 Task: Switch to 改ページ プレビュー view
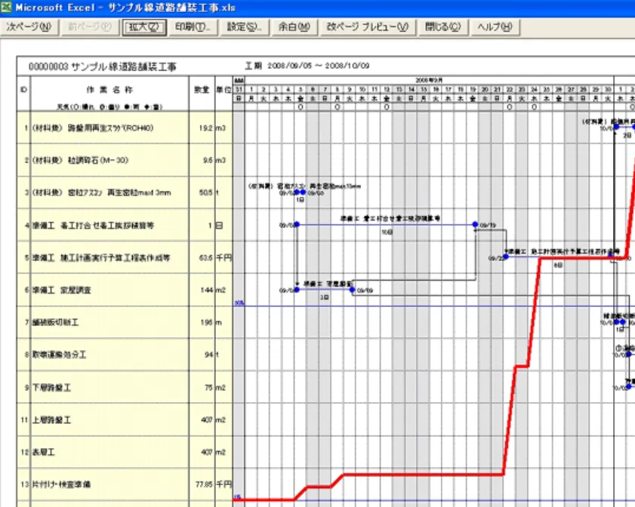pyautogui.click(x=367, y=27)
